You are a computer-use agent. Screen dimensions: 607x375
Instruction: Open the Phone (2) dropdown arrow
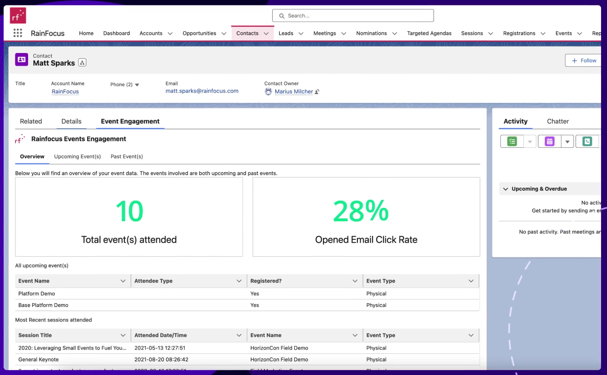(x=137, y=85)
